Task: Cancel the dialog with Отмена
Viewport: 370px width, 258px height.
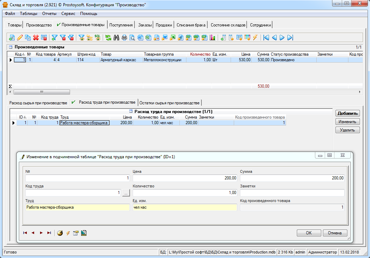Action: (x=335, y=233)
